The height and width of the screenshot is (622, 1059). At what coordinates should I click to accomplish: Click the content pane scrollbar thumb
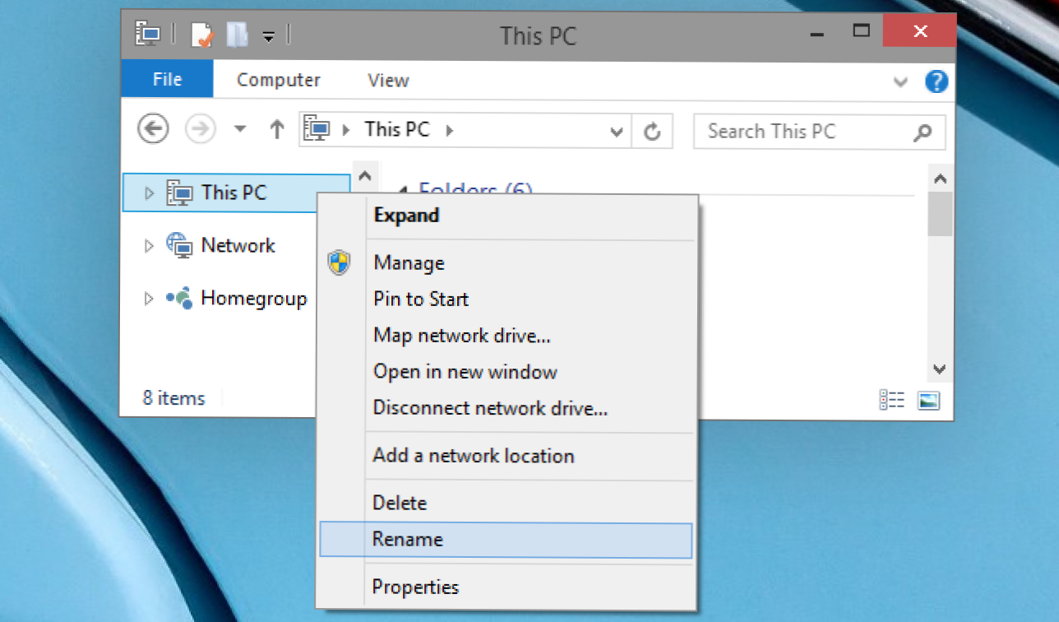(x=941, y=214)
